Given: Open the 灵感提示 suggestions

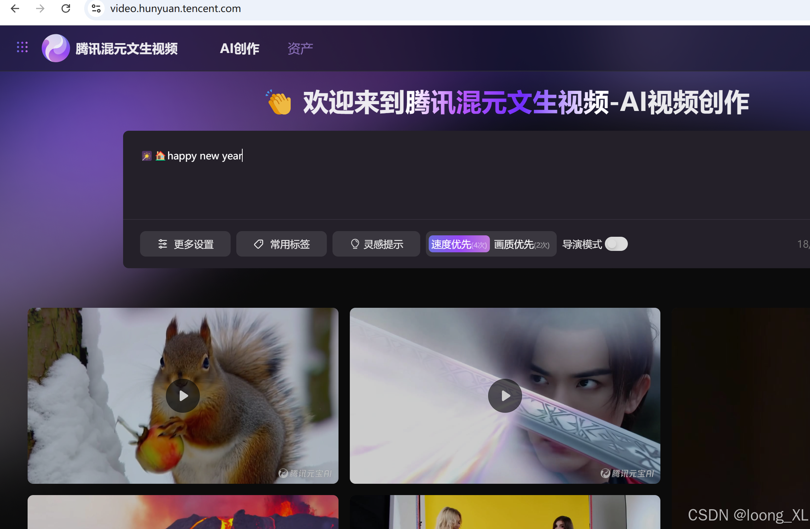Looking at the screenshot, I should (376, 244).
